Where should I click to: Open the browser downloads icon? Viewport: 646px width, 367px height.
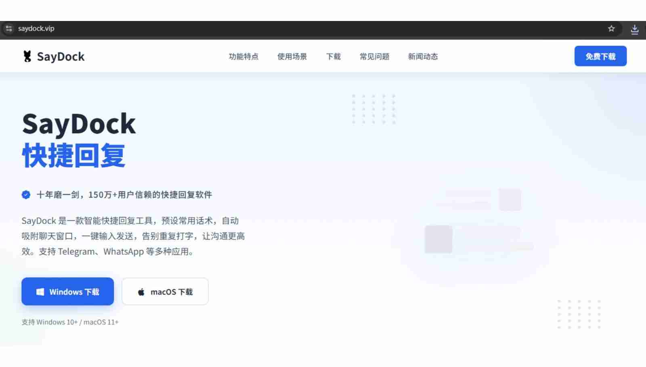635,29
